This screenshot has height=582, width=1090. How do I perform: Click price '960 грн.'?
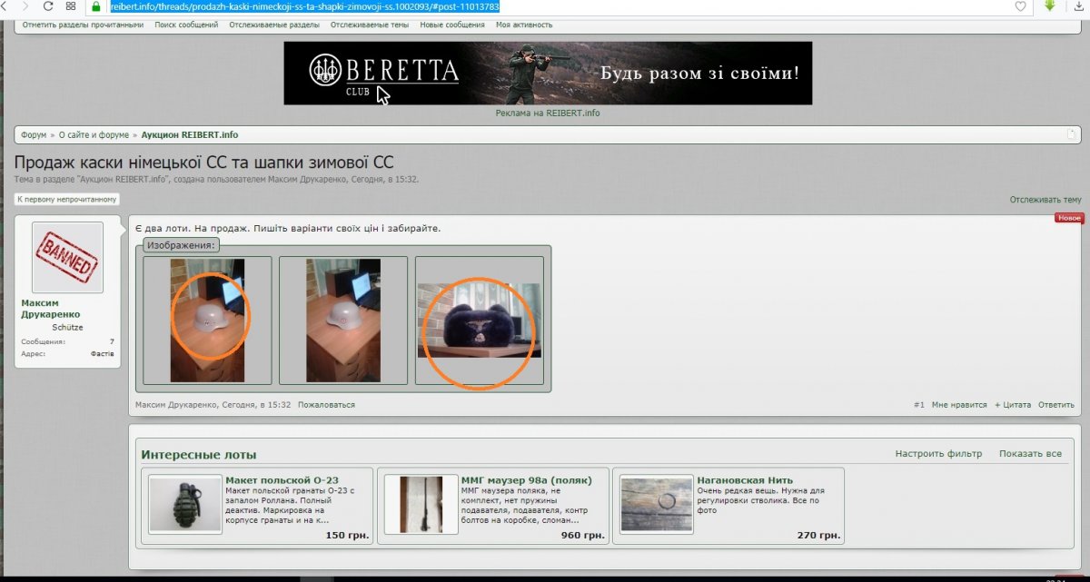[x=583, y=536]
